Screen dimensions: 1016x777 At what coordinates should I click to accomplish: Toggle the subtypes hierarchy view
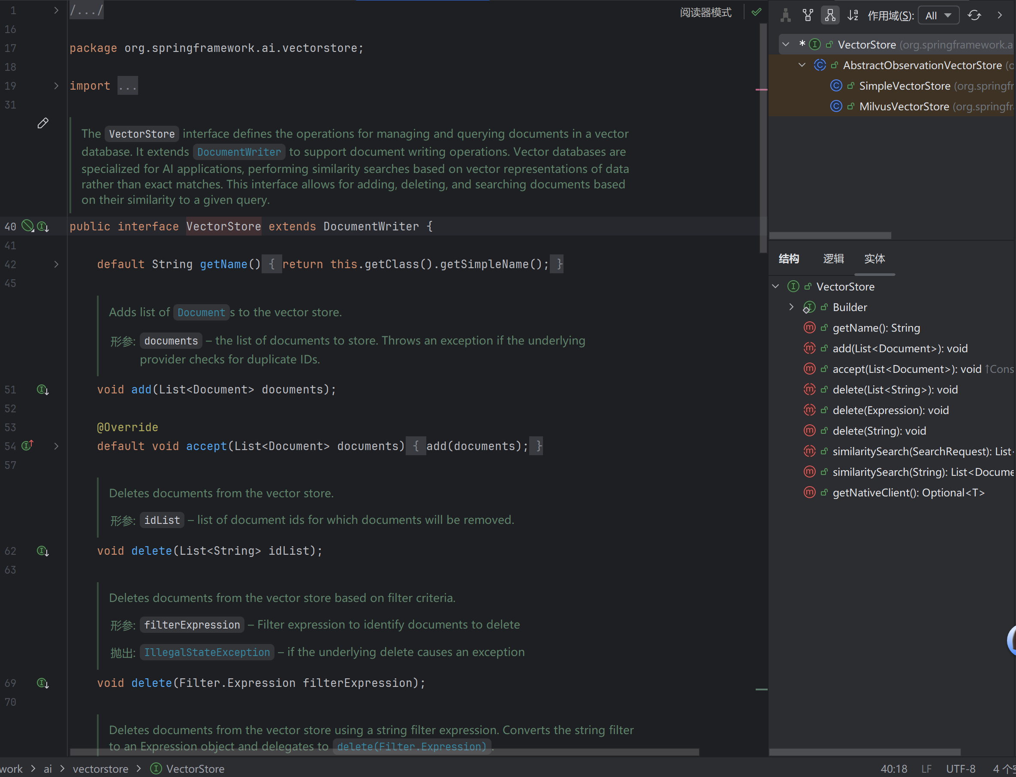(830, 15)
